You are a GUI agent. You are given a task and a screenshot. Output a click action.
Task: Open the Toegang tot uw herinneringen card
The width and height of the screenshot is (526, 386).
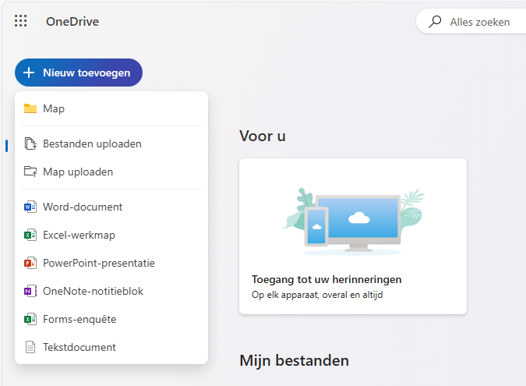point(353,236)
